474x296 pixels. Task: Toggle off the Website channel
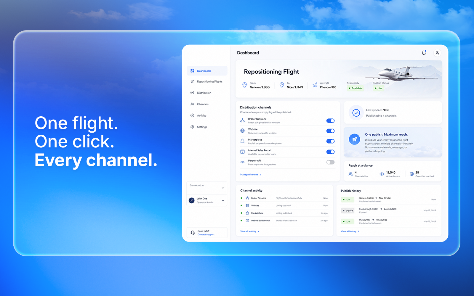pyautogui.click(x=330, y=131)
